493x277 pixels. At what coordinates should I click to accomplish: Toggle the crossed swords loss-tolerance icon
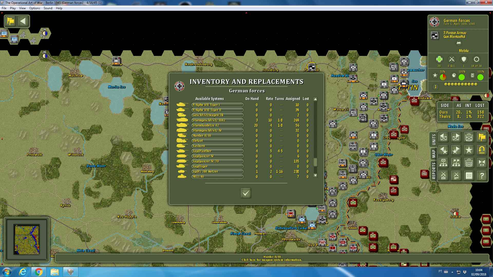(452, 59)
